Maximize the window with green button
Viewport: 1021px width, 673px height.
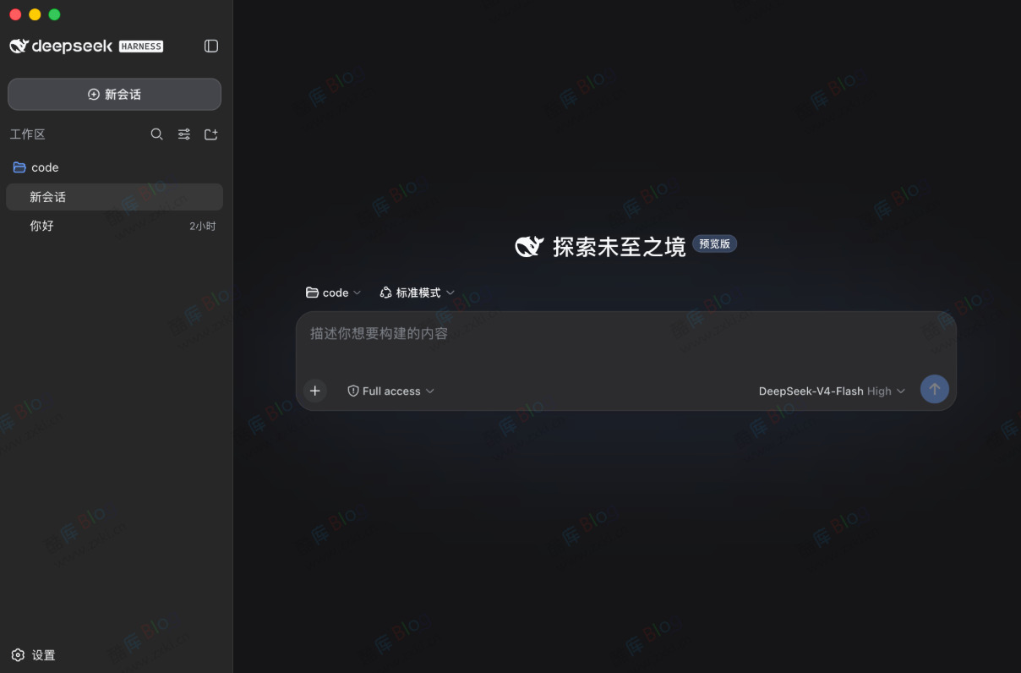[x=54, y=14]
